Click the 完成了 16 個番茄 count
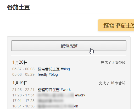 tap(112, 83)
